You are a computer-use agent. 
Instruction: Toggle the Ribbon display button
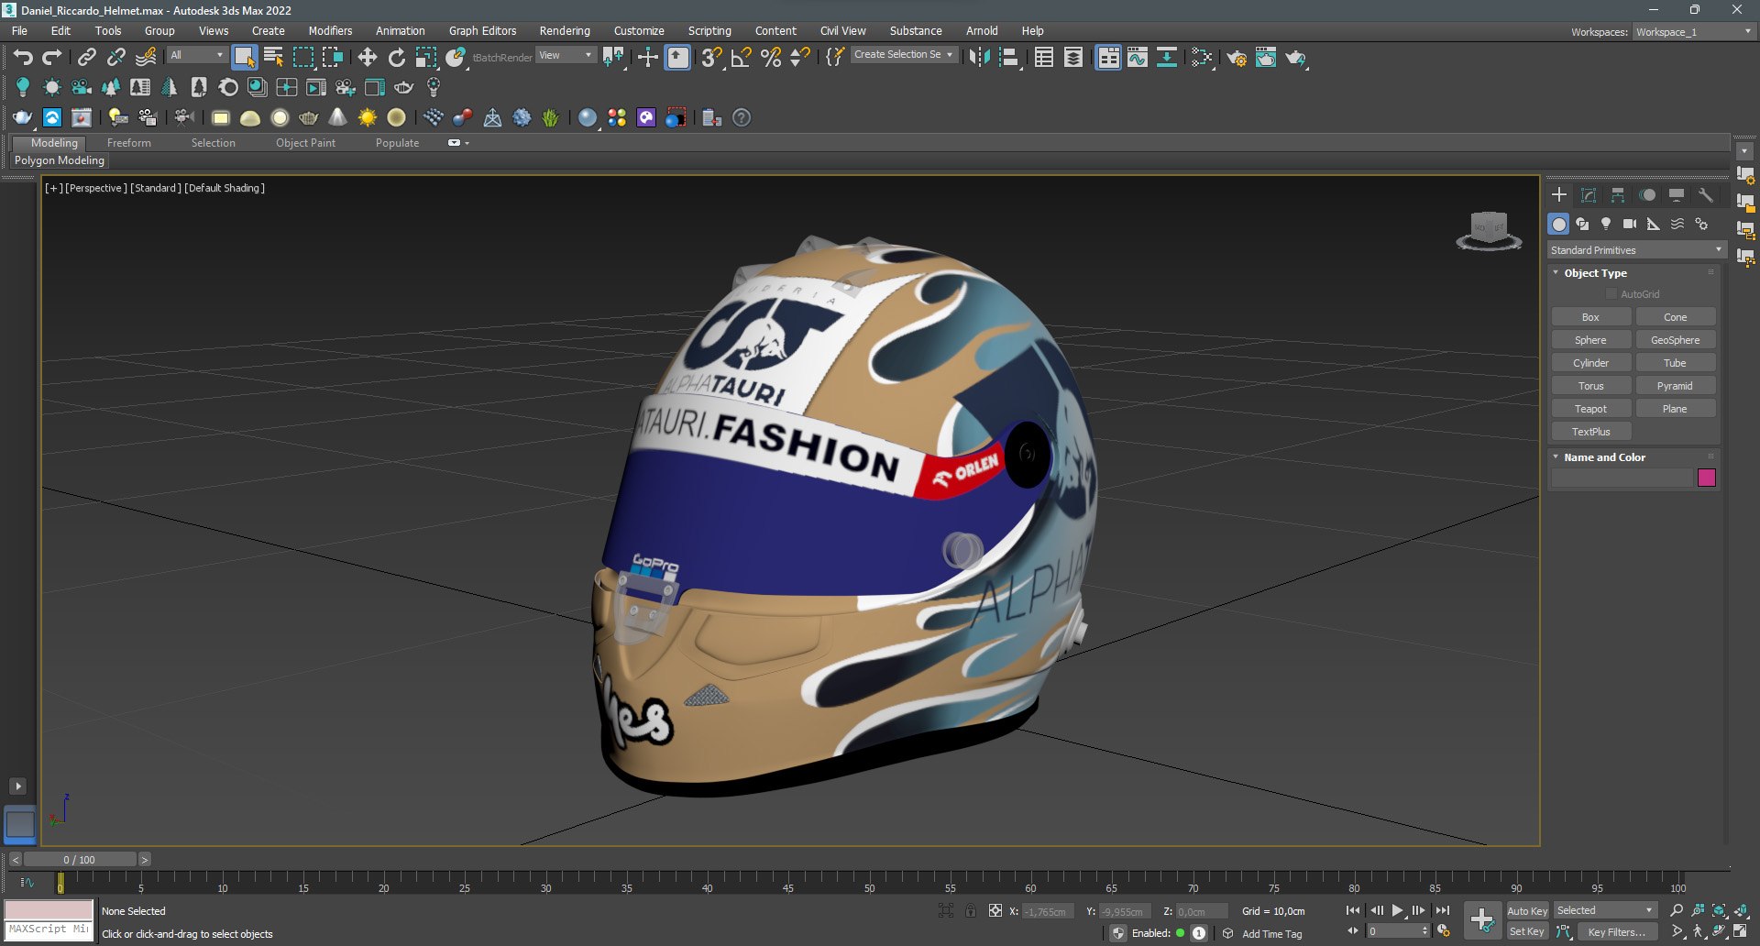point(1108,58)
